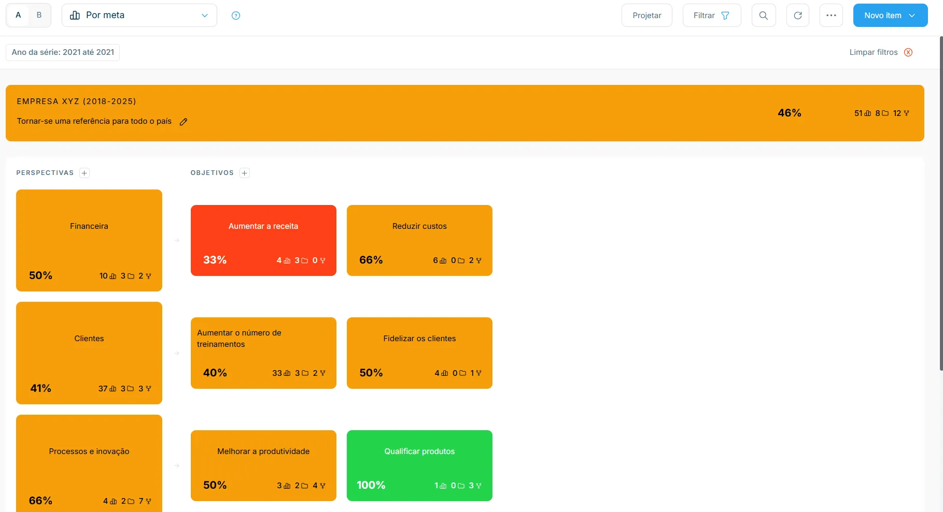
Task: Open the help question mark icon
Action: pyautogui.click(x=236, y=16)
